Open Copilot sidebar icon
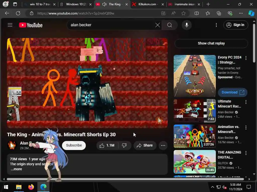Image resolution: width=257 pixels, height=192 pixels. point(251,13)
